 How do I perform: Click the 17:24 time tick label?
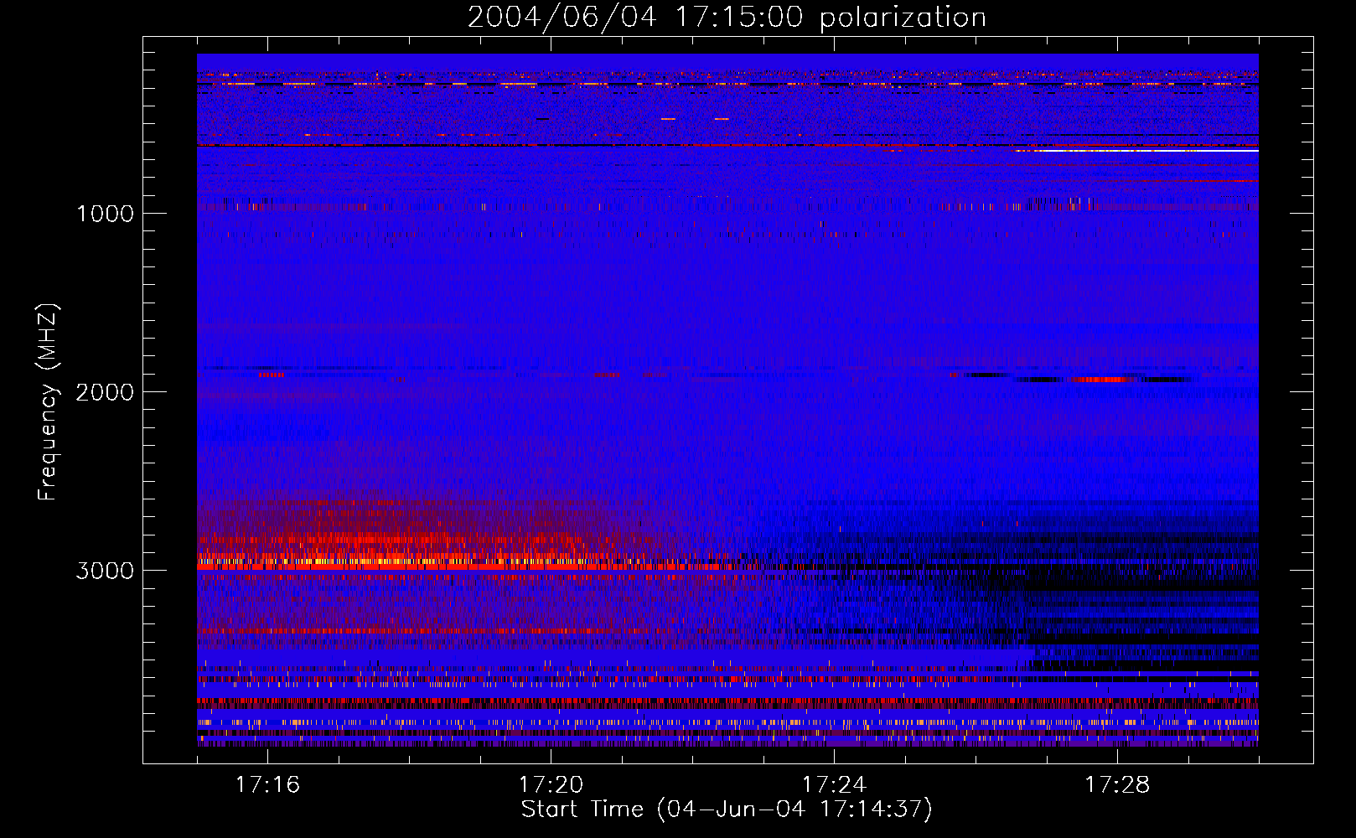coord(834,784)
